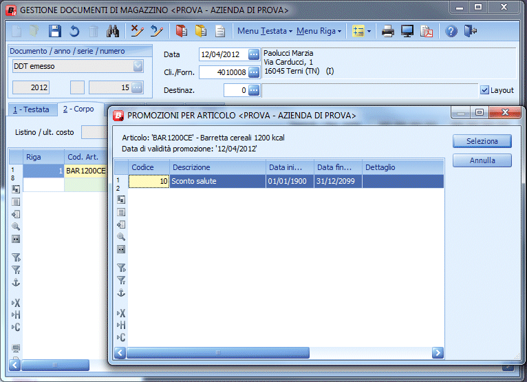This screenshot has width=527, height=382.
Task: Click the Codice column header
Action: (149, 167)
